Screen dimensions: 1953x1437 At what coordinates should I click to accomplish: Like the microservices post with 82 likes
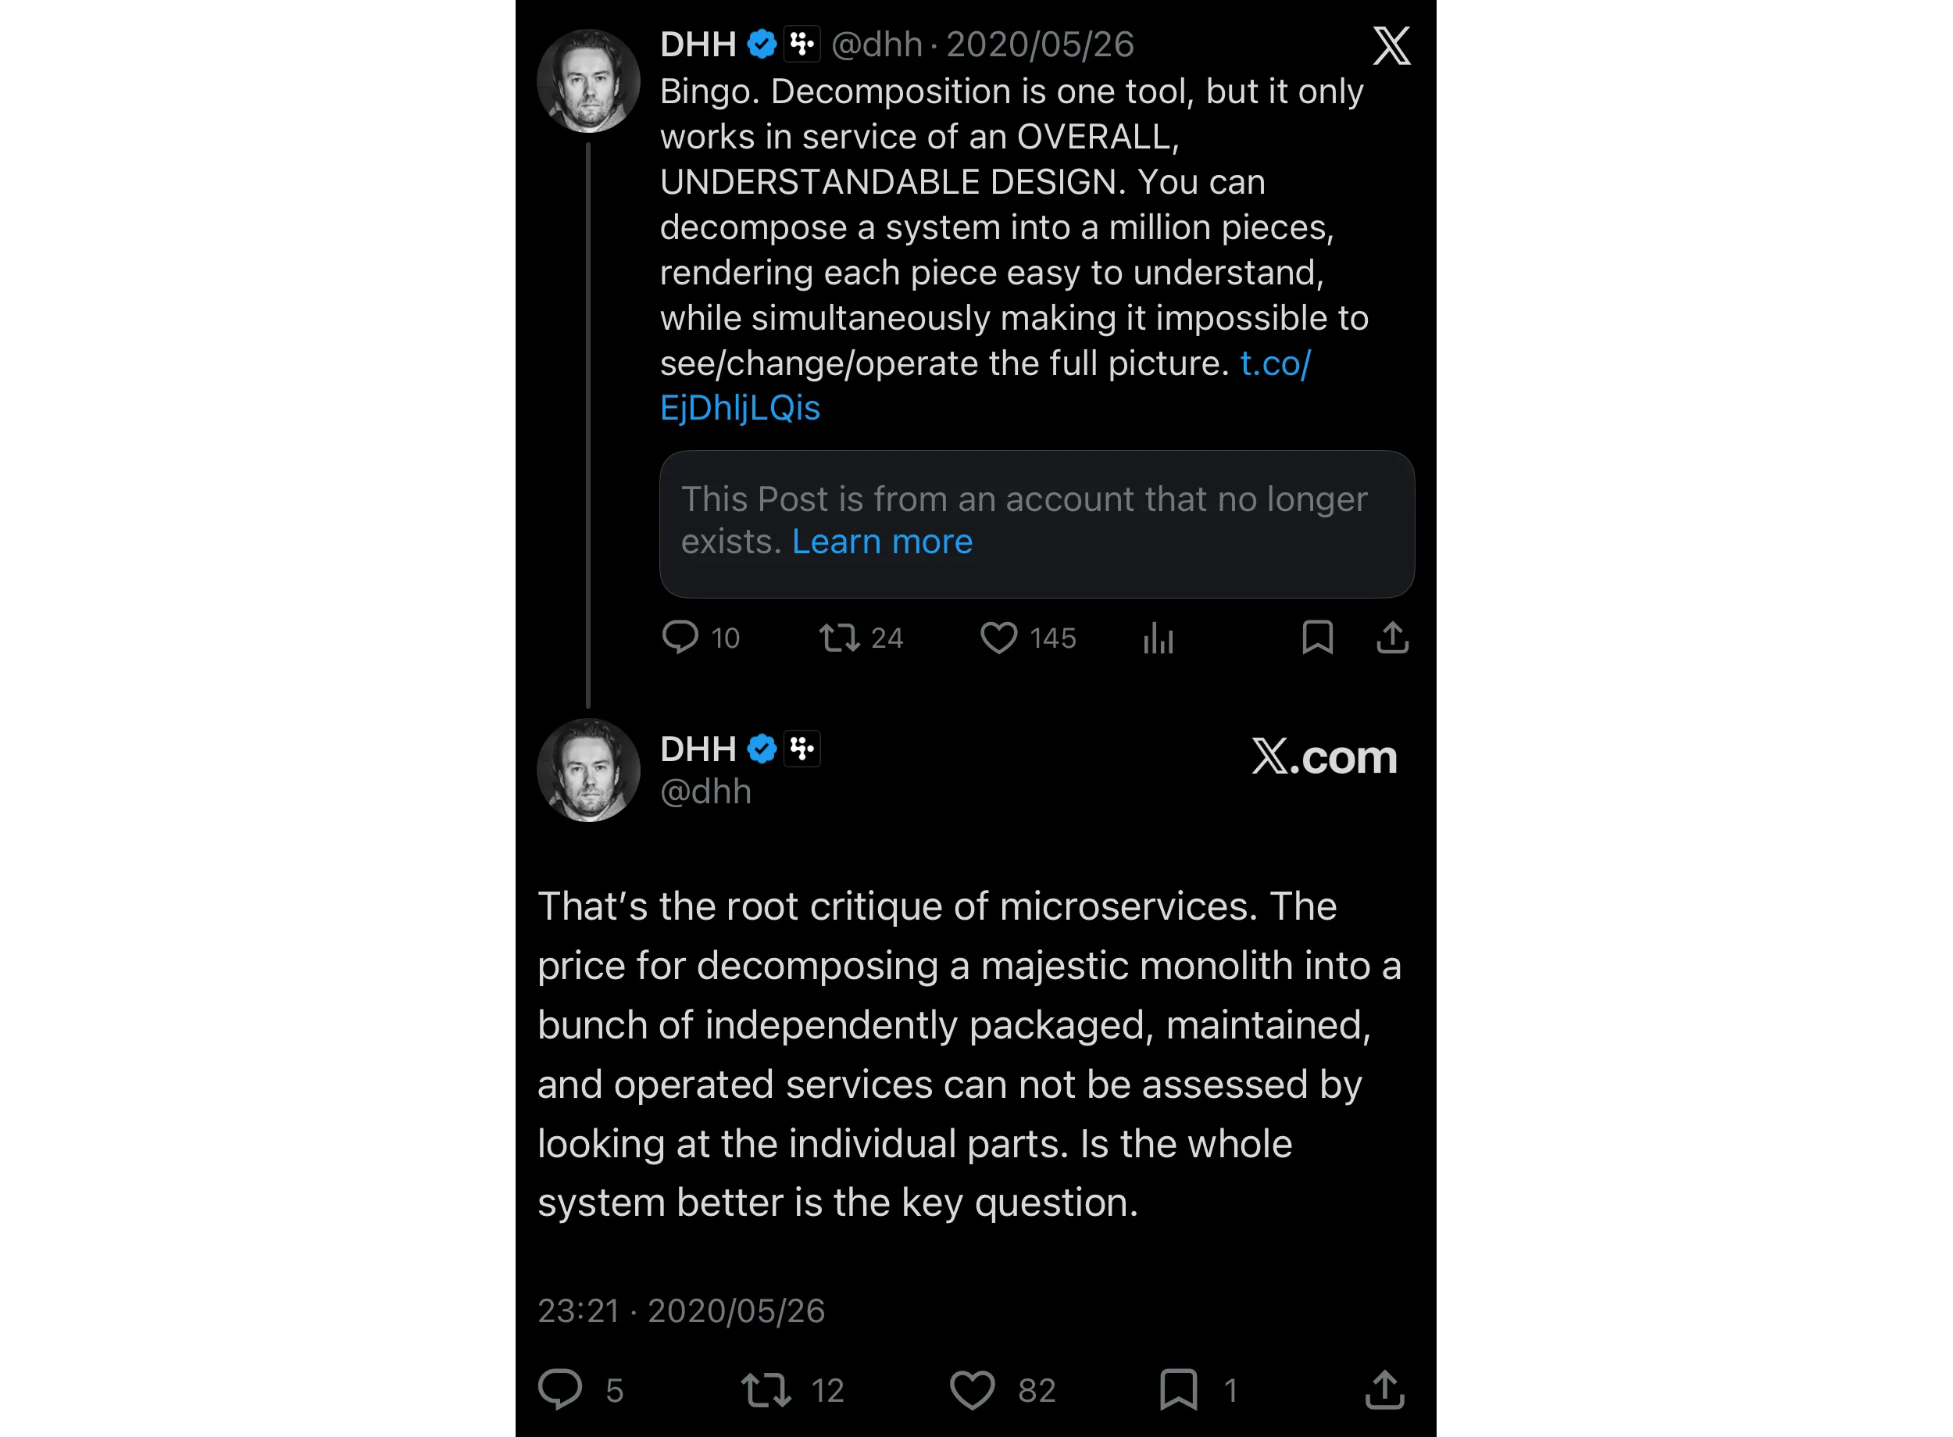click(972, 1389)
